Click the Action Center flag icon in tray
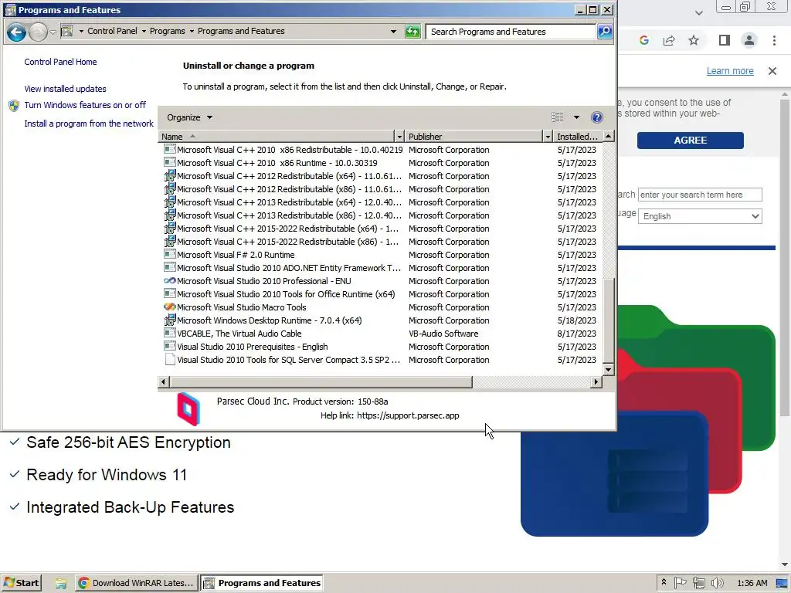 tap(680, 583)
